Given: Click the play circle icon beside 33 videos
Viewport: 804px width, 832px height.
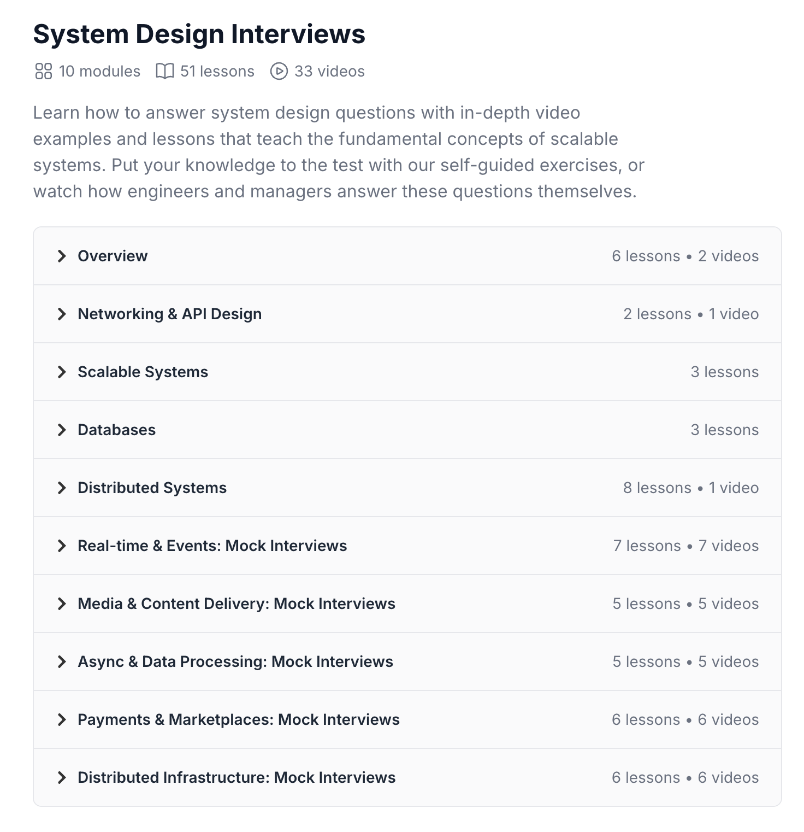Looking at the screenshot, I should (280, 71).
